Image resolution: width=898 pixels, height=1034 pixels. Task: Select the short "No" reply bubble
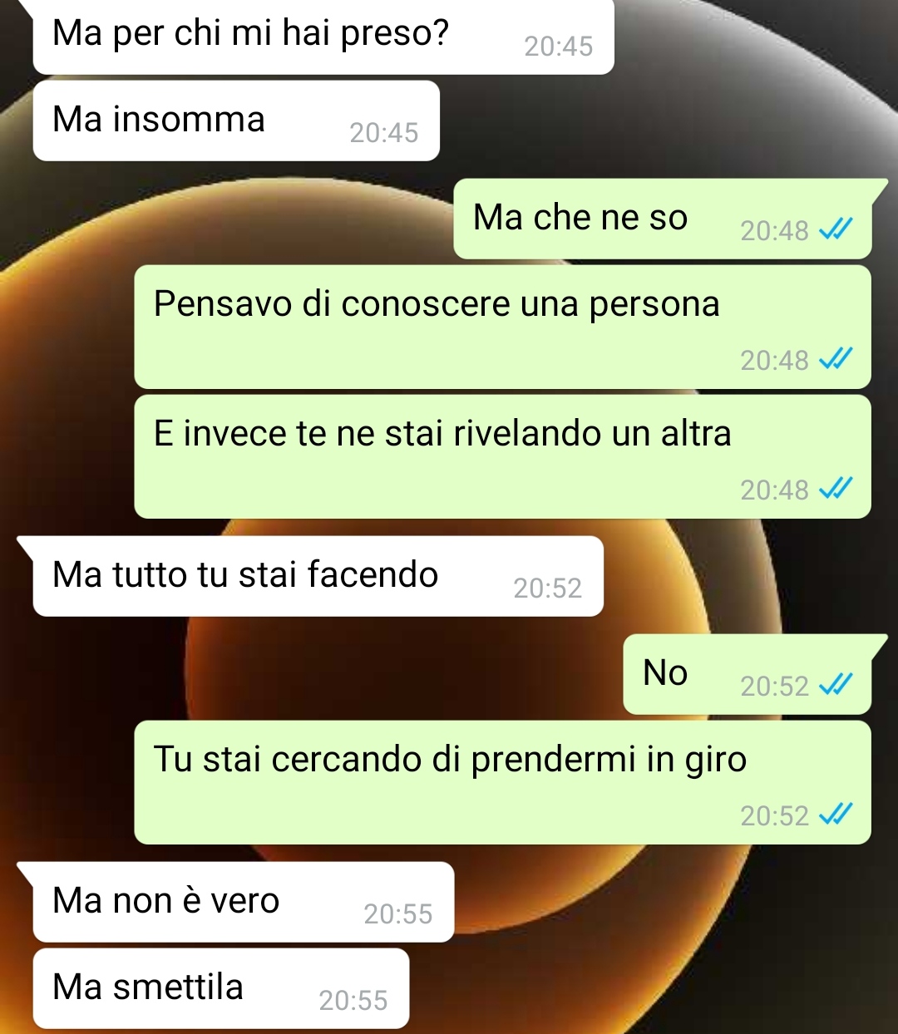point(748,674)
